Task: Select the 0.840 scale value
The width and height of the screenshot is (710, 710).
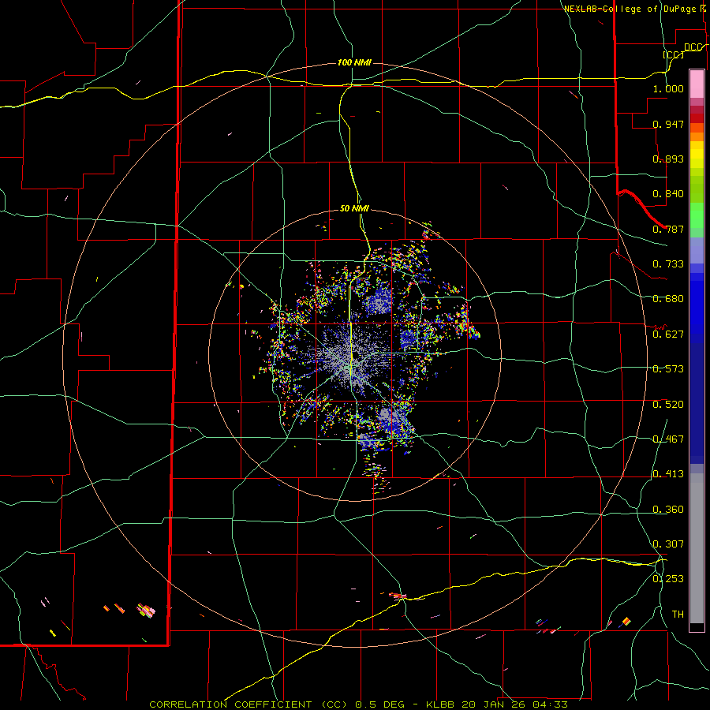Action: [668, 194]
